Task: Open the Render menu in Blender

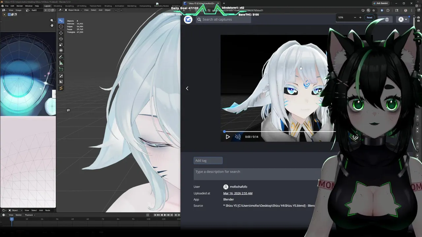Action: pyautogui.click(x=19, y=6)
